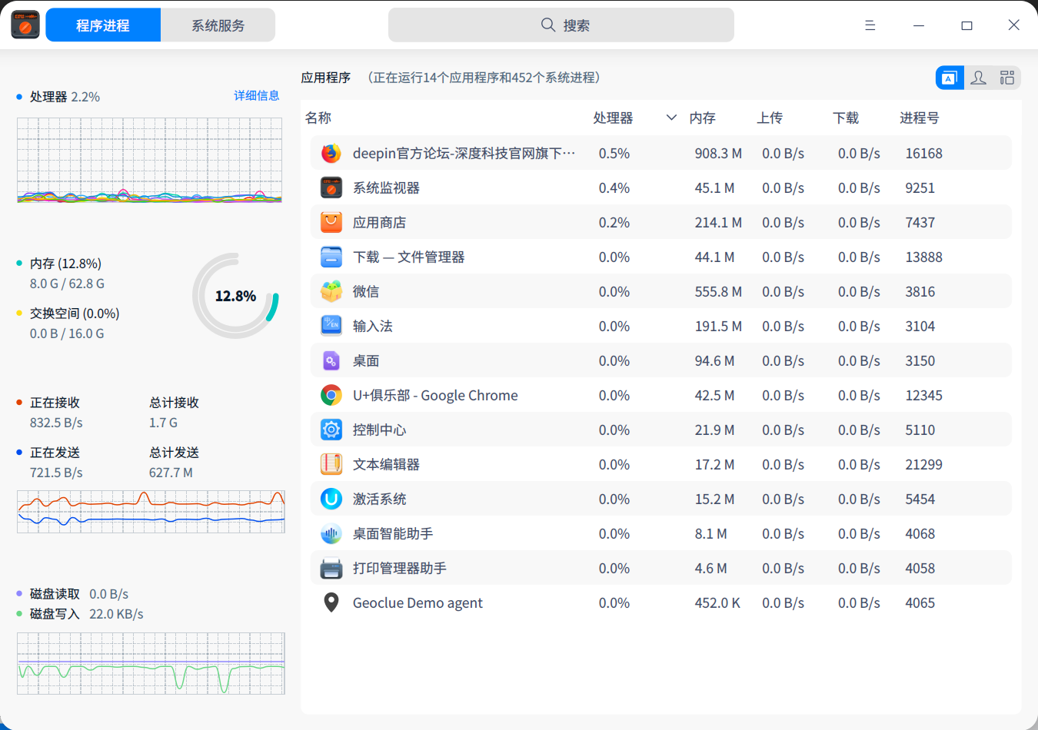Switch to the user processes view
Image resolution: width=1038 pixels, height=730 pixels.
[978, 77]
